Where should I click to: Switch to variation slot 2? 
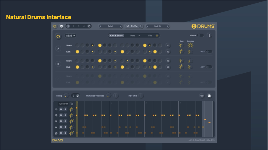(x=73, y=26)
